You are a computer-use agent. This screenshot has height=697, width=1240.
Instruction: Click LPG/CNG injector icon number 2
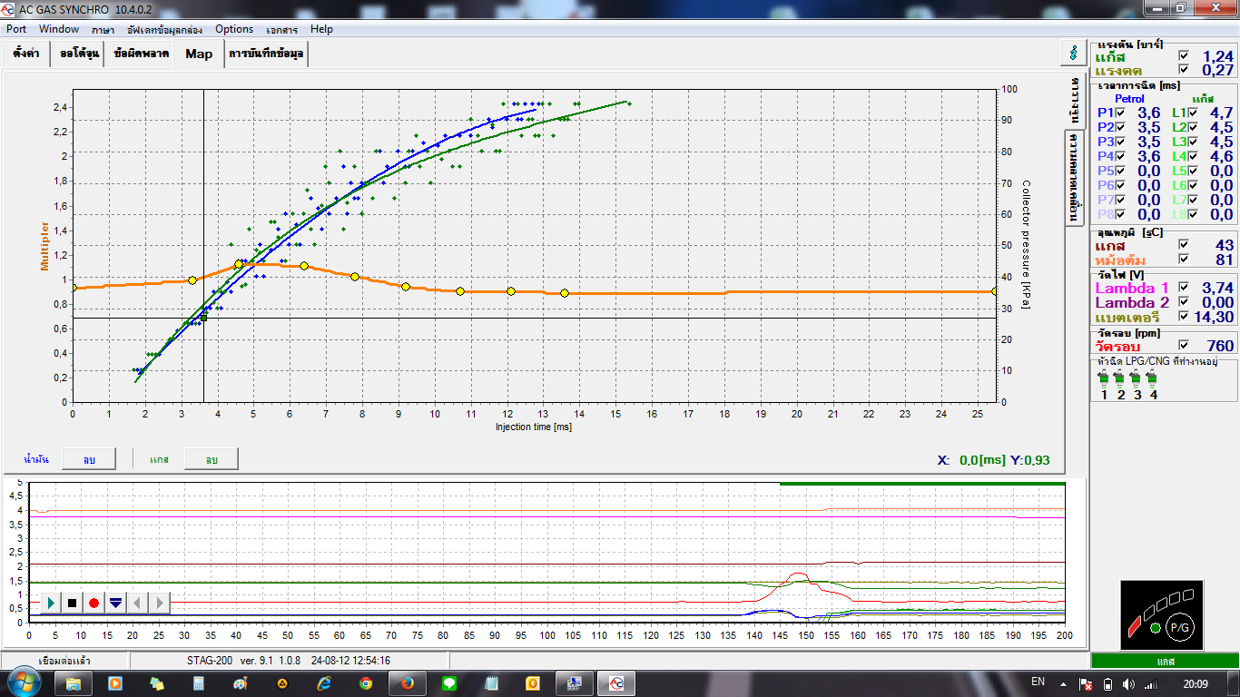click(1120, 378)
